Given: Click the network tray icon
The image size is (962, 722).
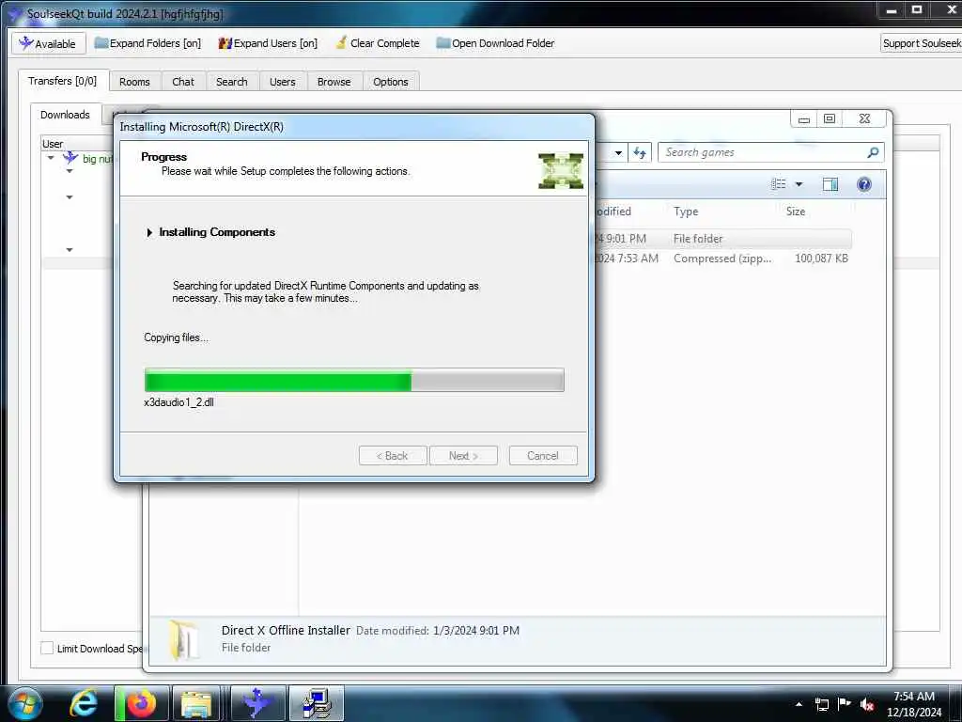Looking at the screenshot, I should pos(821,704).
